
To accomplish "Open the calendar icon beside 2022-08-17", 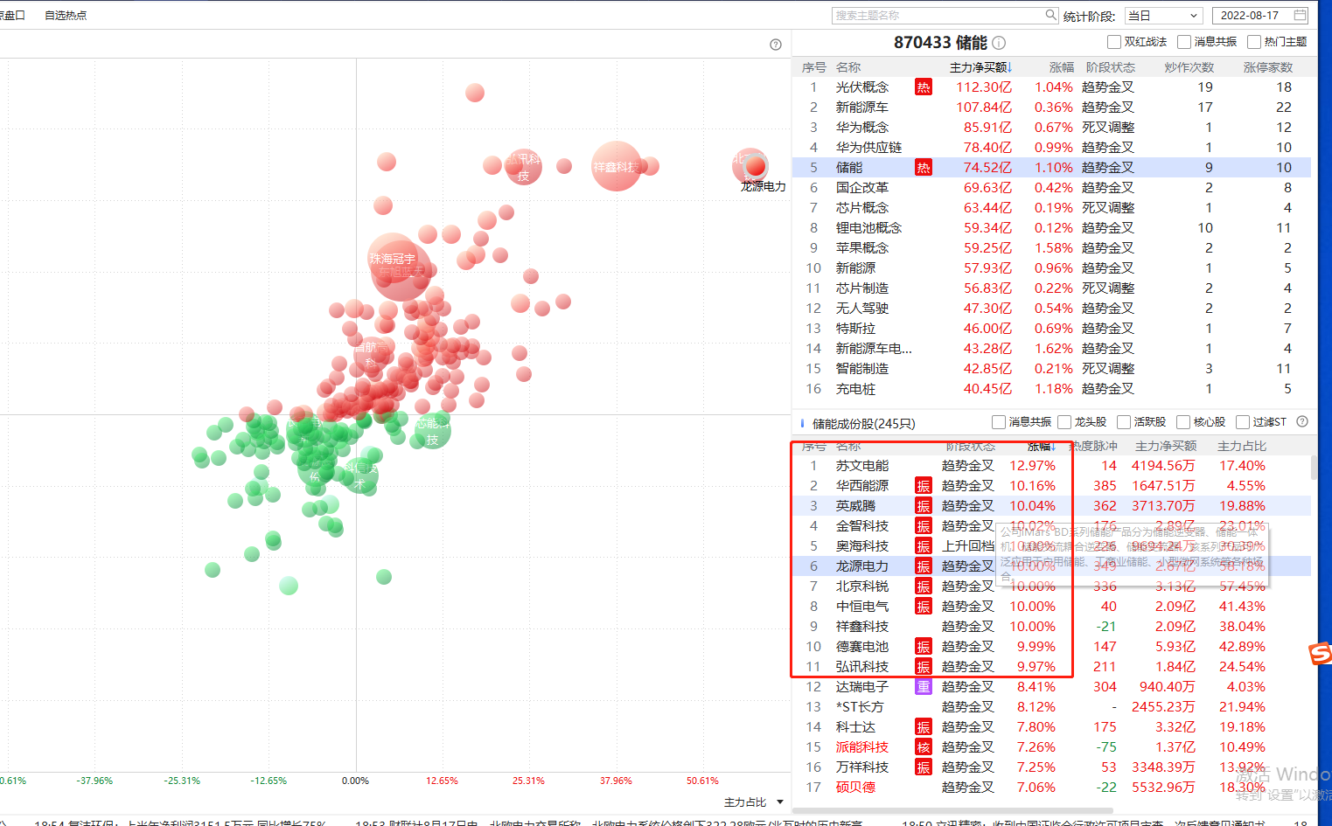I will point(1300,15).
